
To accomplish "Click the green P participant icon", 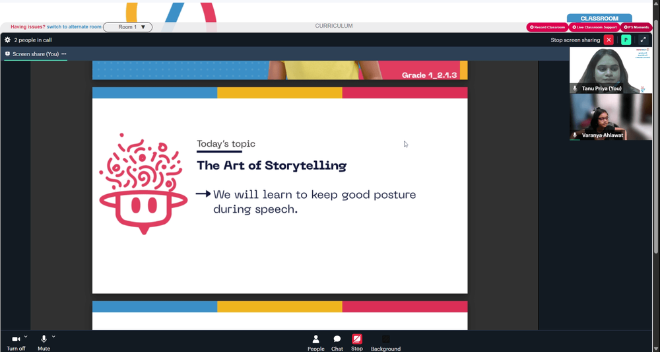I will tap(626, 40).
